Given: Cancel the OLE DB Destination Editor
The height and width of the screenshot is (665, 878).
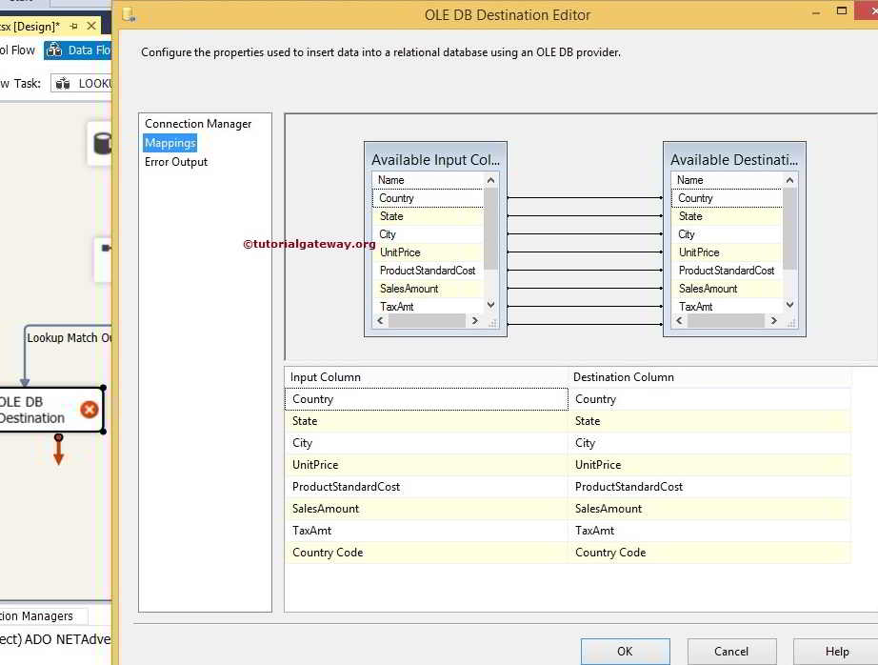Looking at the screenshot, I should pyautogui.click(x=731, y=652).
